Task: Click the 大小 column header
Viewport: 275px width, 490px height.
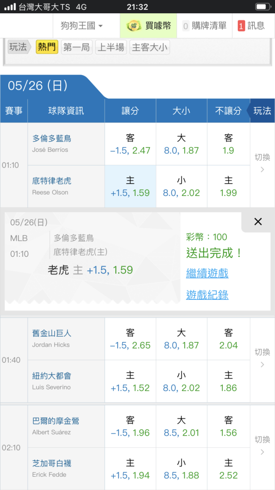Action: 182,111
